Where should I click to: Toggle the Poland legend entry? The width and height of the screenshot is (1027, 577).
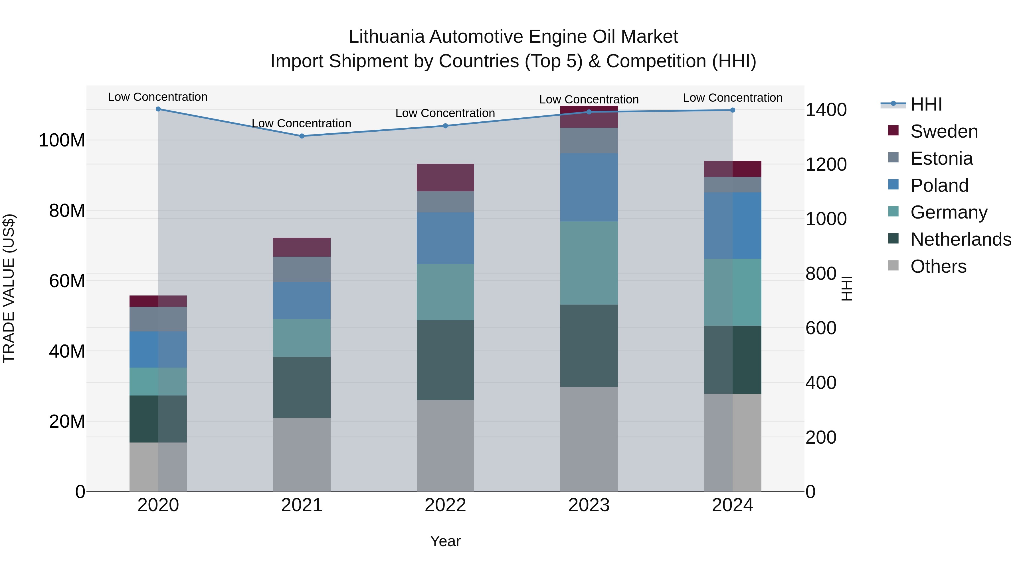928,185
